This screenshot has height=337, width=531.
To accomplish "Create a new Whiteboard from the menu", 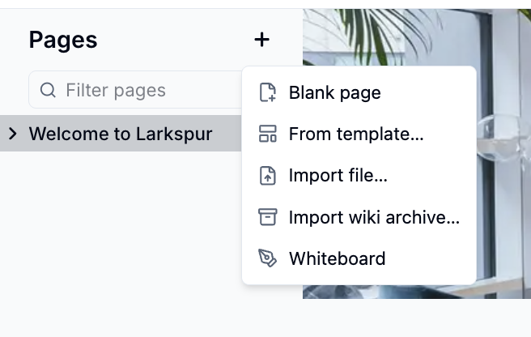I will [x=359, y=258].
